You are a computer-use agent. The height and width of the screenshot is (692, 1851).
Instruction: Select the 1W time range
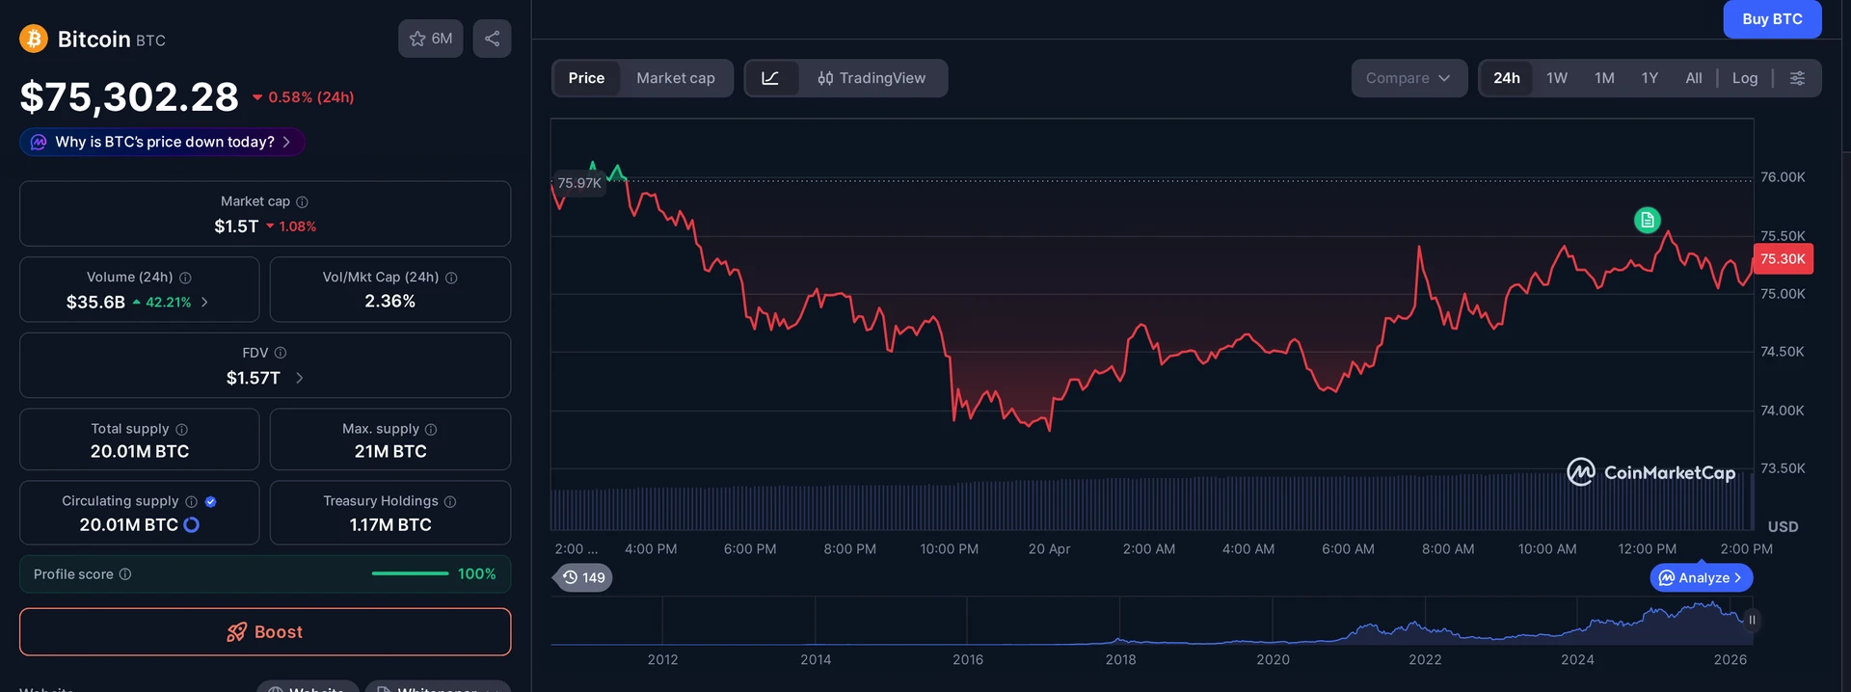click(1557, 78)
